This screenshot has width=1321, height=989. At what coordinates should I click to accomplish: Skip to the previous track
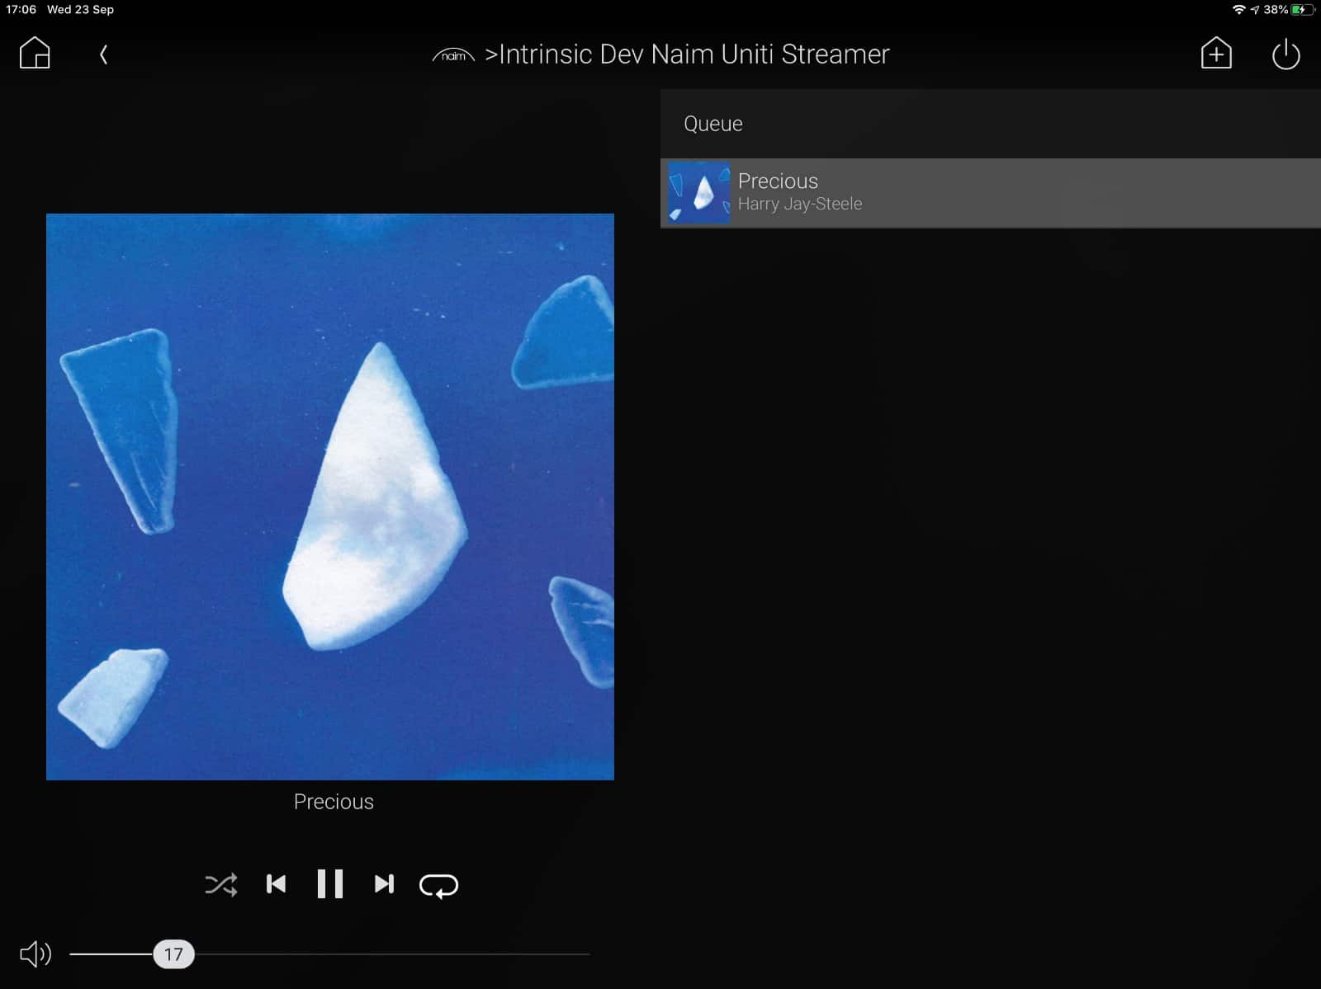point(276,884)
